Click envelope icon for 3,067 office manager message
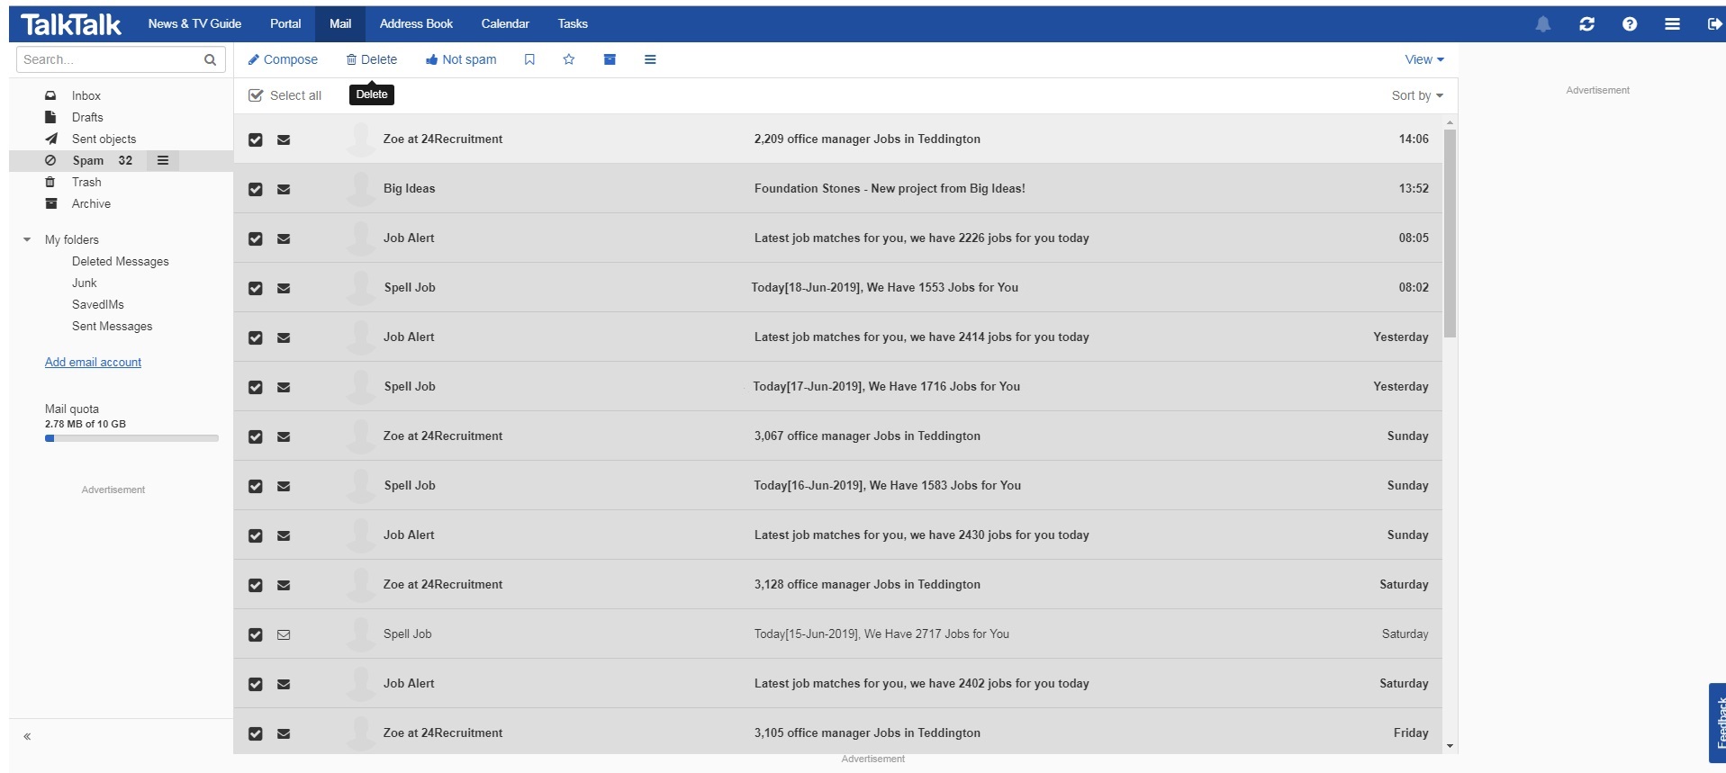 click(x=284, y=436)
